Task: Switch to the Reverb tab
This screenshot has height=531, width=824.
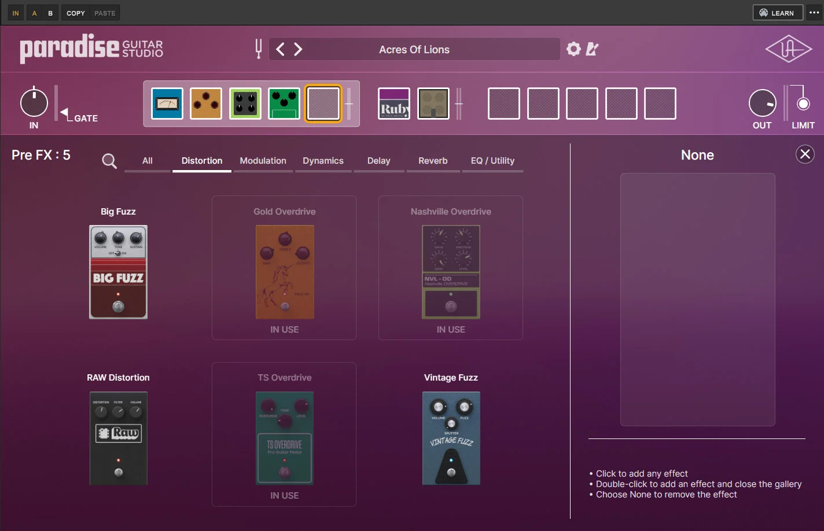Action: click(433, 161)
